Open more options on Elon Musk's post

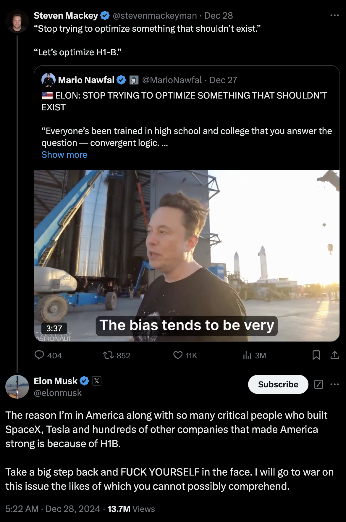point(334,384)
